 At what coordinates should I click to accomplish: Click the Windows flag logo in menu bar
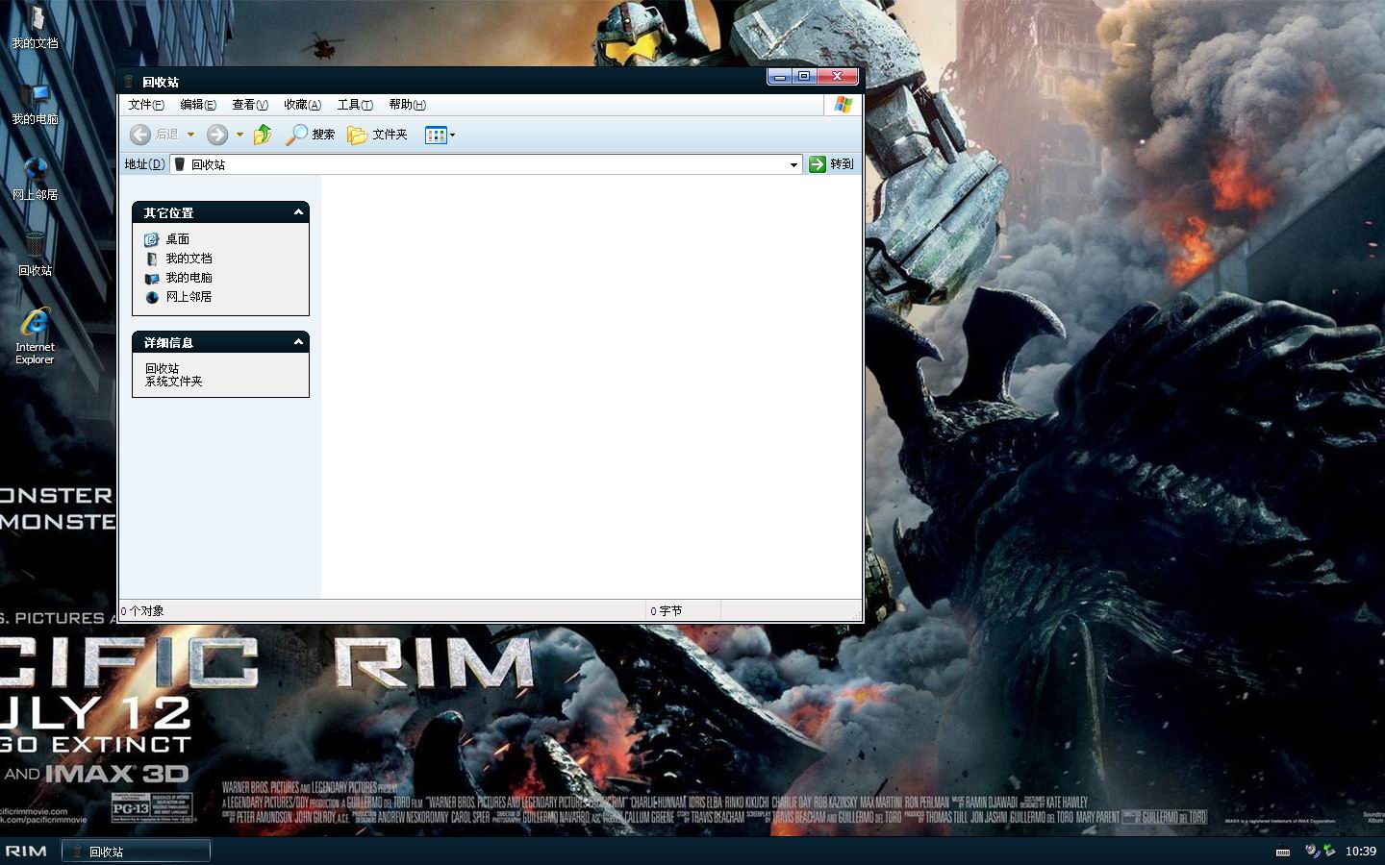point(844,105)
